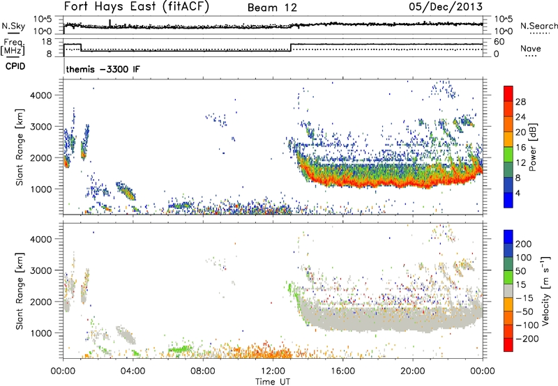
Task: Click the 04:00 time axis label
Action: point(133,371)
